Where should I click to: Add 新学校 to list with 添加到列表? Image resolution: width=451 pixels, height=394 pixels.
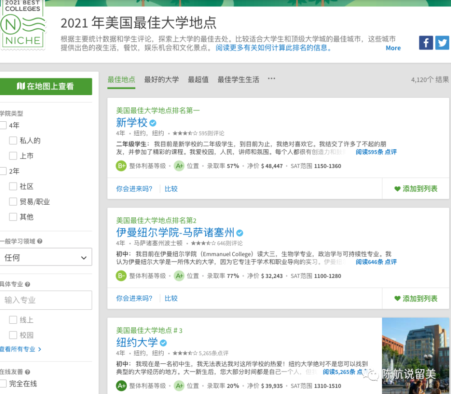[x=415, y=189]
